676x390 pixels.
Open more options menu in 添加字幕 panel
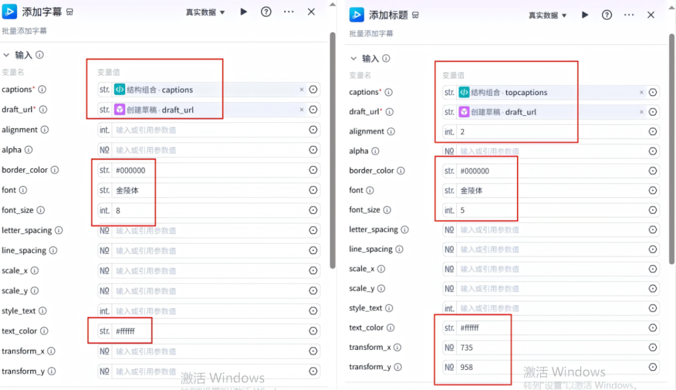(289, 12)
